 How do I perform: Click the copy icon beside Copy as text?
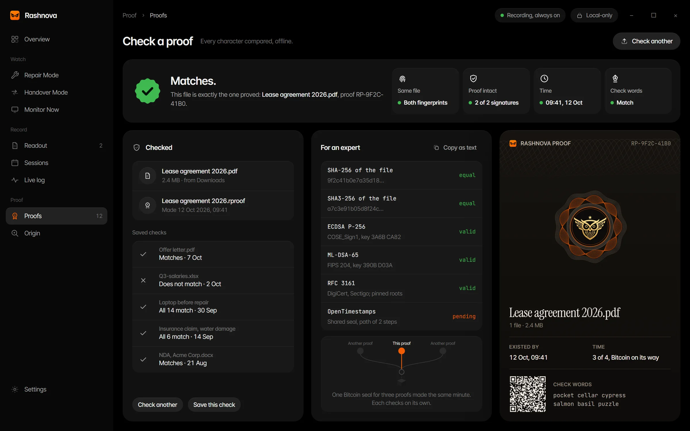point(436,148)
